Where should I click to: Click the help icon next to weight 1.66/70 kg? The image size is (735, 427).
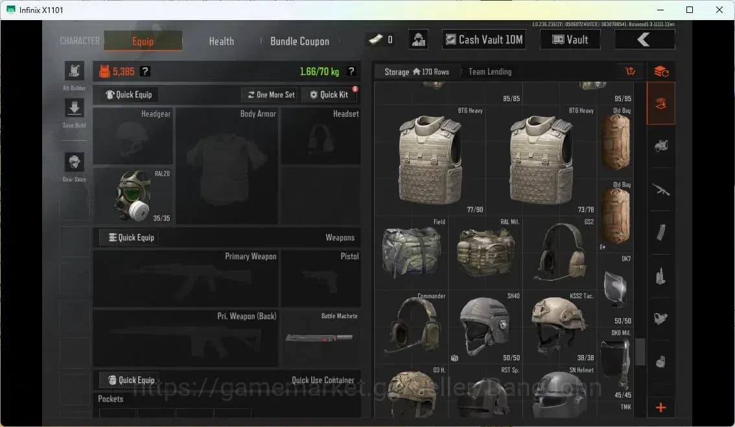coord(351,71)
